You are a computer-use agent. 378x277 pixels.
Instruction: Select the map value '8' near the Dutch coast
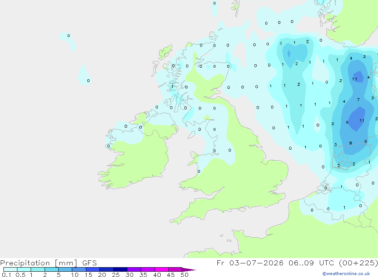click(351, 143)
